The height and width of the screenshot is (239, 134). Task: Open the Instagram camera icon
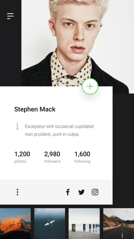point(95,192)
